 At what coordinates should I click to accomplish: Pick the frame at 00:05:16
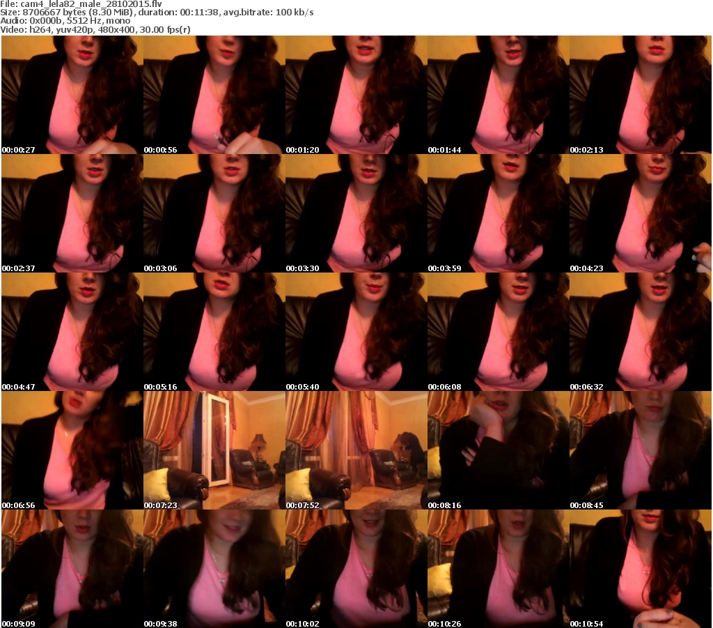pos(214,332)
